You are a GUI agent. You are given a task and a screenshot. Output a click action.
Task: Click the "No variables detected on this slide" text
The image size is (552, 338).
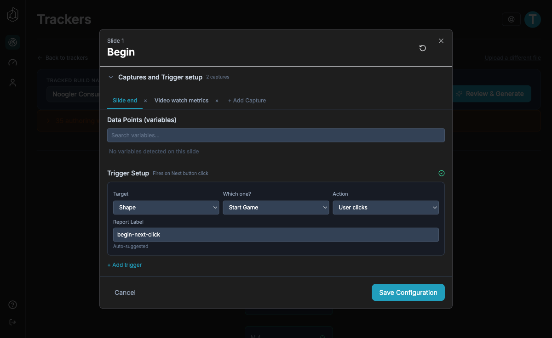[154, 152]
